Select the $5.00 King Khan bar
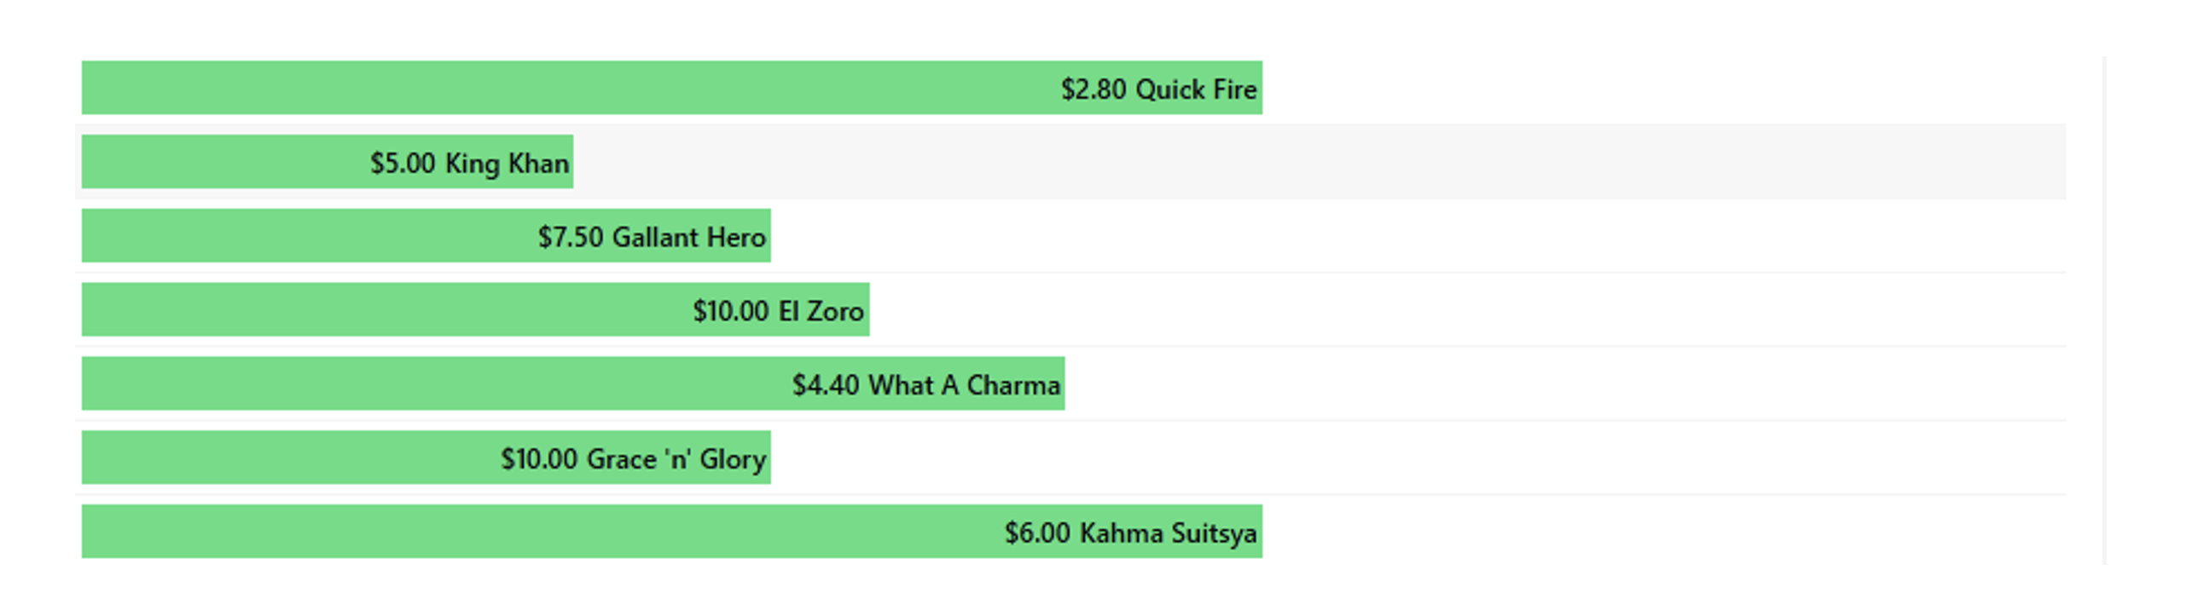Image resolution: width=2187 pixels, height=593 pixels. (x=327, y=161)
